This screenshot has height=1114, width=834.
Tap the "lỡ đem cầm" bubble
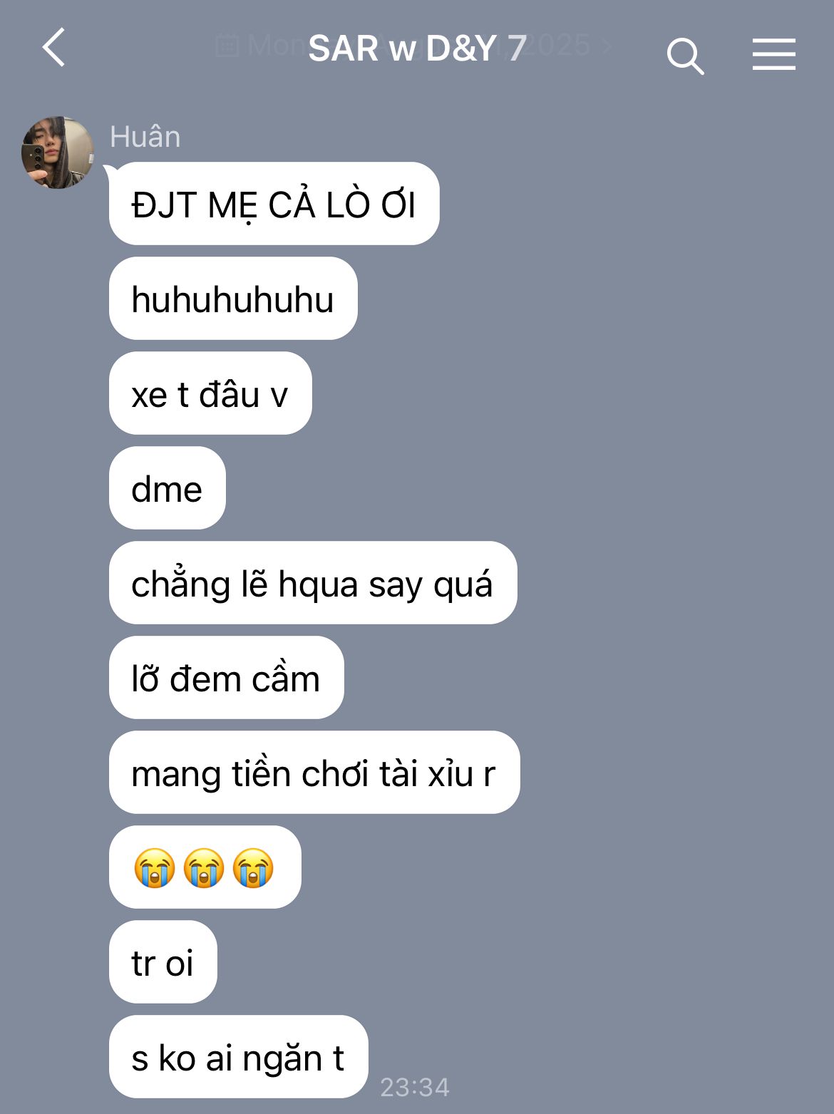tap(227, 678)
